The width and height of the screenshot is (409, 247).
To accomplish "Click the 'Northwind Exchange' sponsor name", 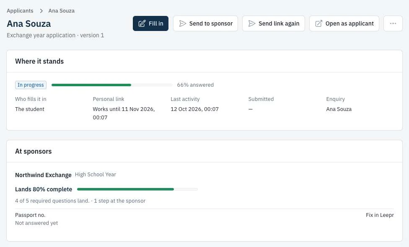I will click(43, 175).
